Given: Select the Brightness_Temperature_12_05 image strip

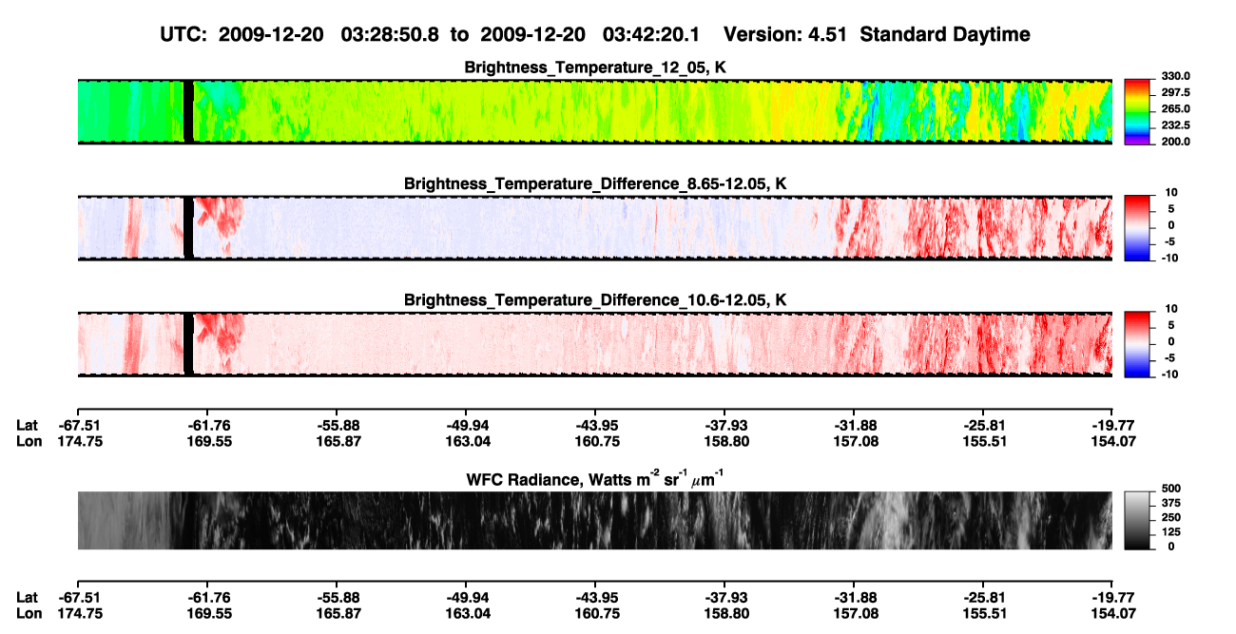Looking at the screenshot, I should pos(594,111).
